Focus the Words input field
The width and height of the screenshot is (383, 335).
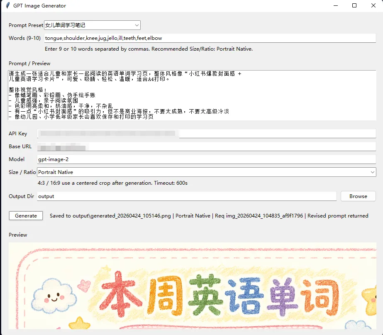[x=210, y=38]
